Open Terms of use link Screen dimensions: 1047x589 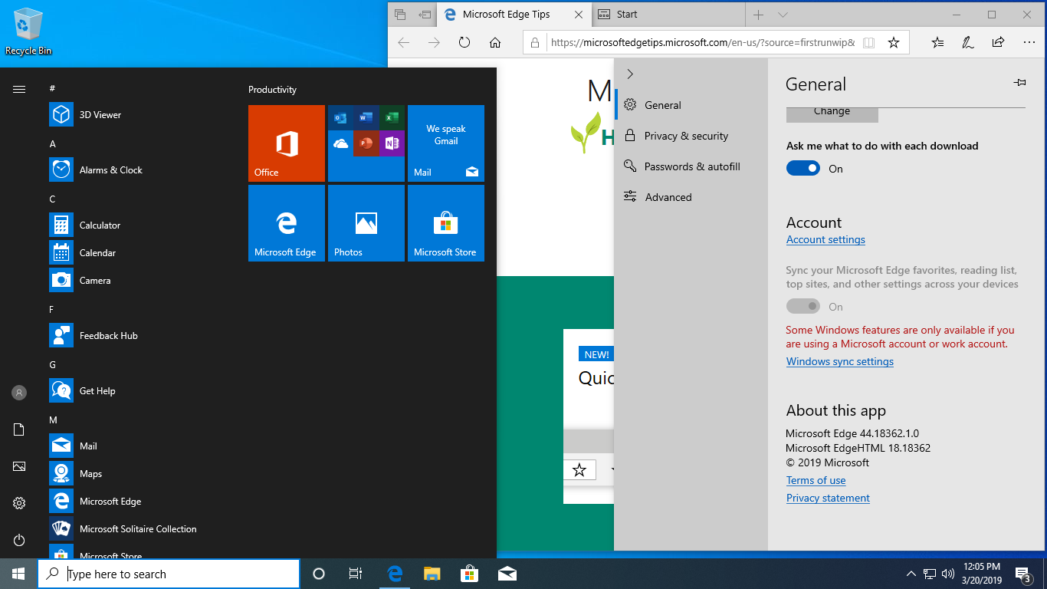[x=816, y=480]
